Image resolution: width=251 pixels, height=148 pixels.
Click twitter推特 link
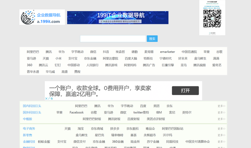[141, 112]
